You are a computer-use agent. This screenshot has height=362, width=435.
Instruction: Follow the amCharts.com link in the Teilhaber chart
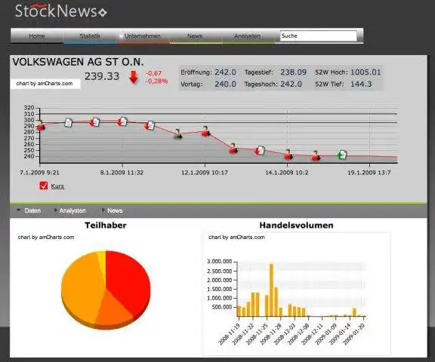click(x=46, y=237)
